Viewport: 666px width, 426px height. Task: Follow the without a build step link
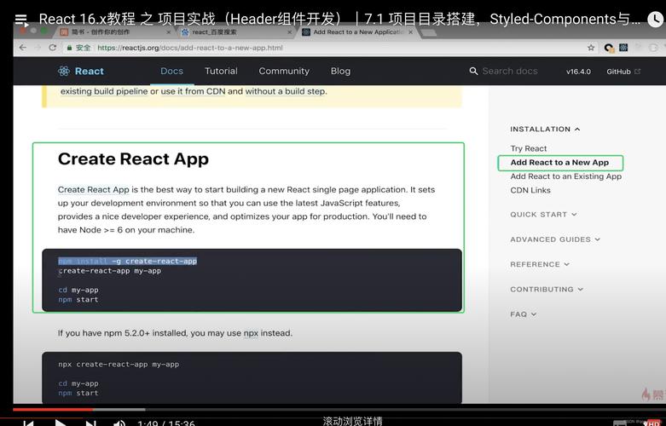(x=286, y=91)
